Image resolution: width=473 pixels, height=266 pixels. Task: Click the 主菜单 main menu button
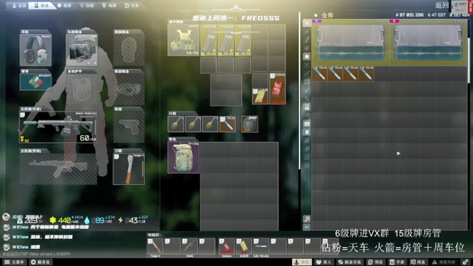(14, 262)
